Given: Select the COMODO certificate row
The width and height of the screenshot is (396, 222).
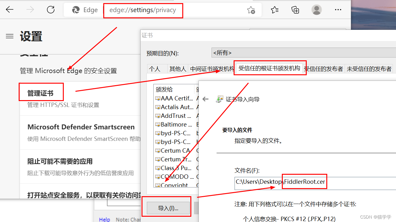Looking at the screenshot, I should (x=174, y=177).
